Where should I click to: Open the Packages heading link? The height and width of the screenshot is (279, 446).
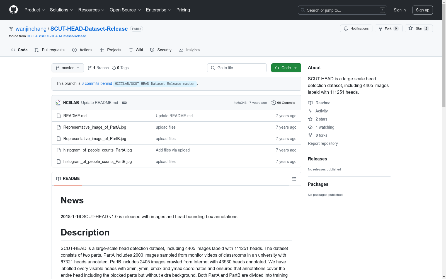tap(318, 184)
